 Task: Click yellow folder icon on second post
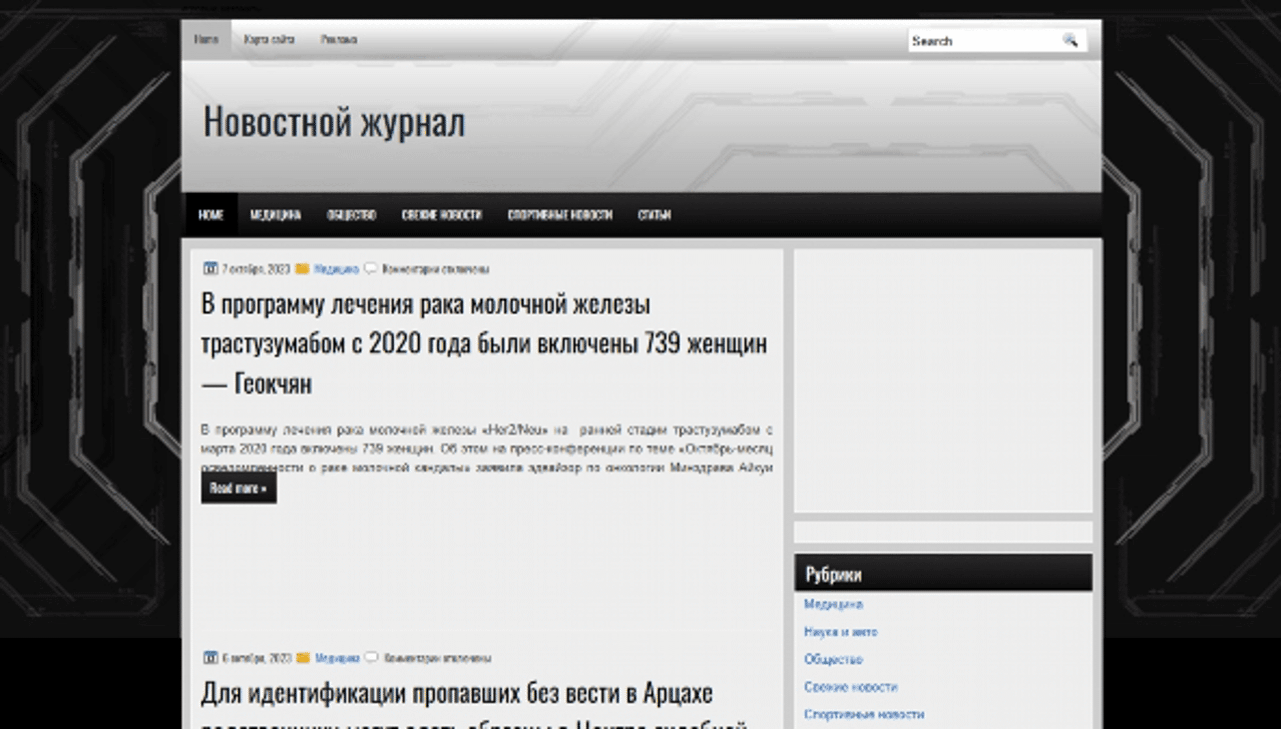[x=303, y=657]
